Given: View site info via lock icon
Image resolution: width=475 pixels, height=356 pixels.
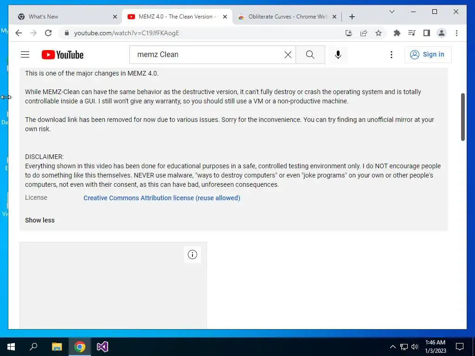Looking at the screenshot, I should (x=67, y=33).
